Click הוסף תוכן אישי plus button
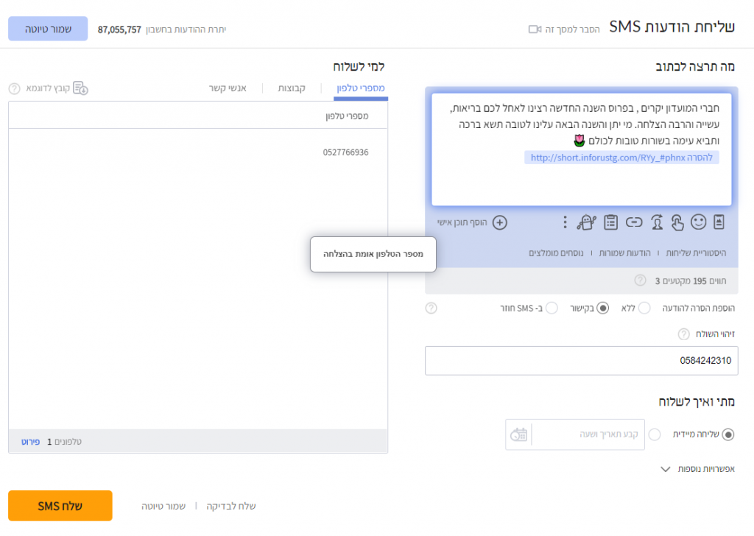 click(499, 222)
